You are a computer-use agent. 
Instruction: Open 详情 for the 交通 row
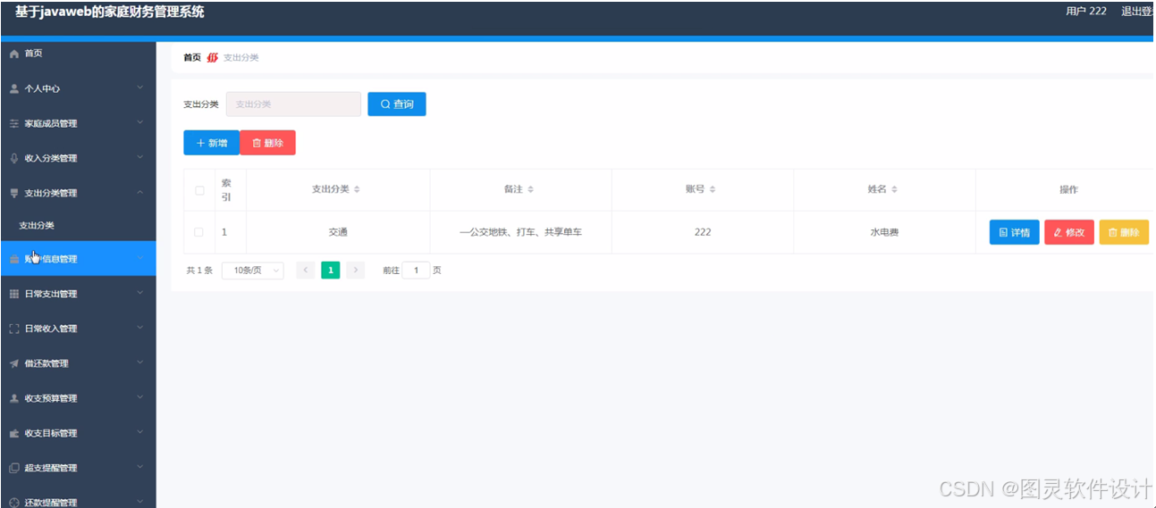tap(1014, 232)
